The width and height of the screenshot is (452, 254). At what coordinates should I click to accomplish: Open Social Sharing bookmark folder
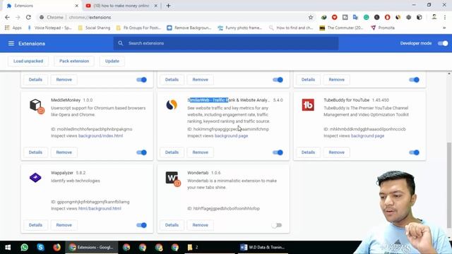[94, 28]
